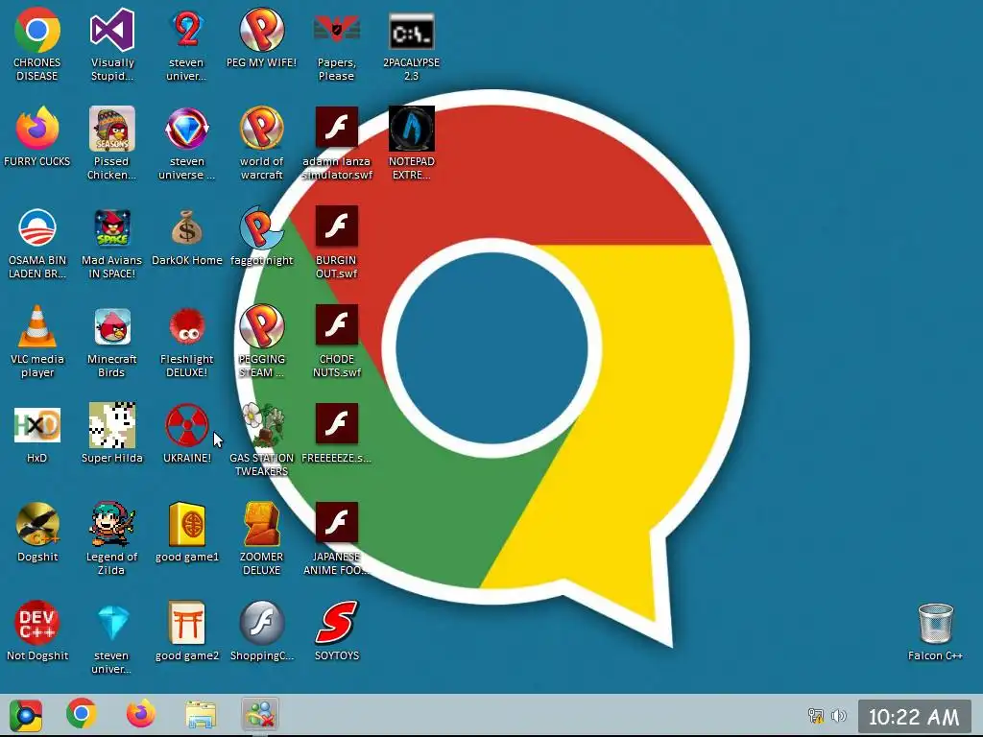Open the Falcon C++ recycle bin icon
983x737 pixels.
click(x=935, y=623)
